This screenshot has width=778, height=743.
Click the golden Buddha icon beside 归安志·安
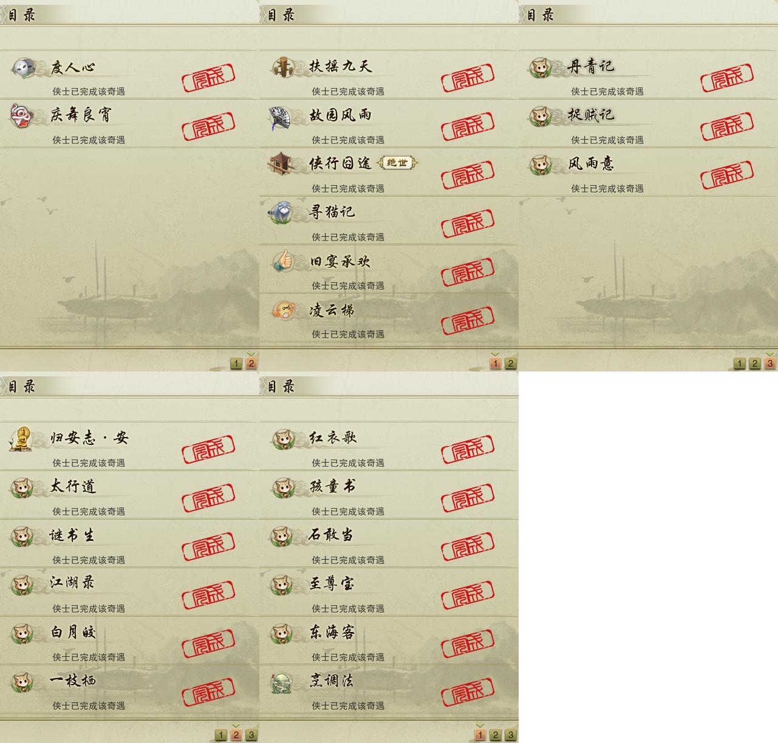pyautogui.click(x=20, y=438)
